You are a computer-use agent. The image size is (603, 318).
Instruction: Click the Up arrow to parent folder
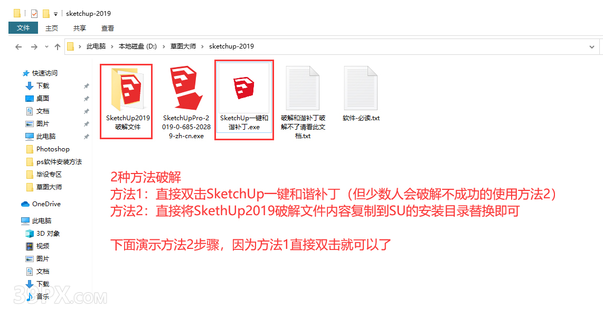click(x=58, y=47)
